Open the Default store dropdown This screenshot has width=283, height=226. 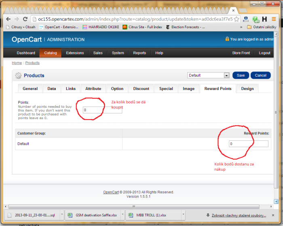pos(208,75)
